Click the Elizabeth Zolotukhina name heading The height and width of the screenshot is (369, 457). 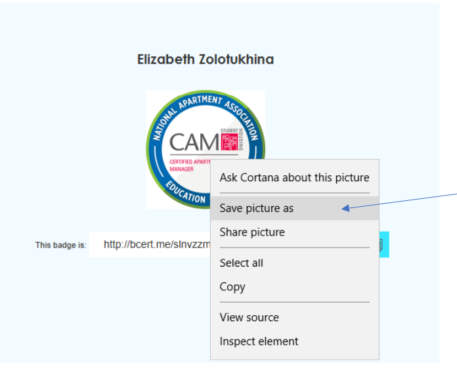pos(206,60)
